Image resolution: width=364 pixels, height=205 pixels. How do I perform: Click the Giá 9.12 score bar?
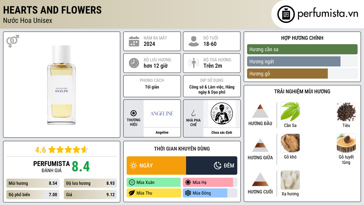[x=90, y=195]
